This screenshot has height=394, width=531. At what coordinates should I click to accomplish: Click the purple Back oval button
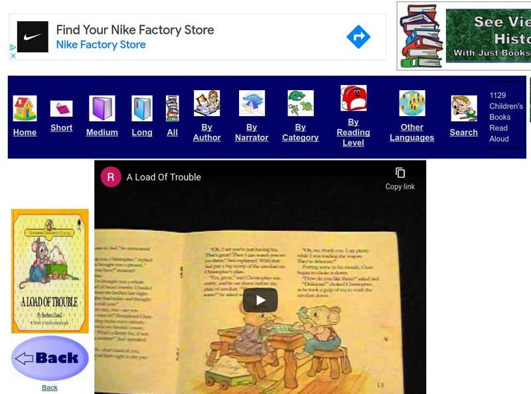coord(50,358)
